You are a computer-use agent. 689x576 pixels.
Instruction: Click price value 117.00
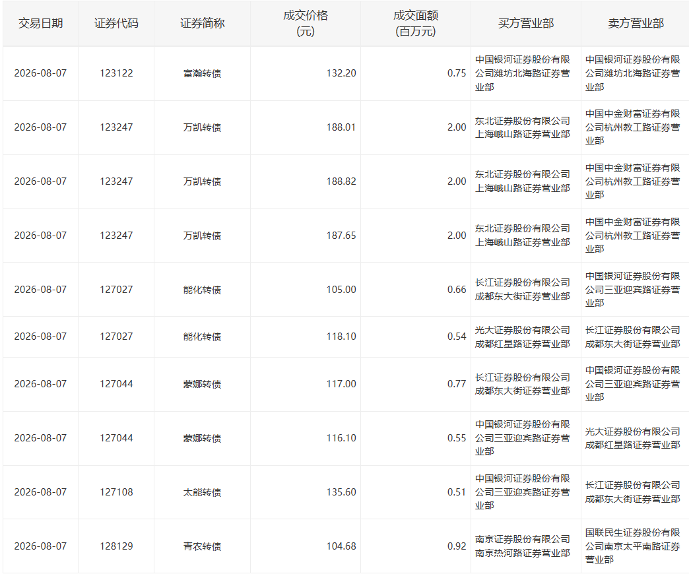(341, 384)
